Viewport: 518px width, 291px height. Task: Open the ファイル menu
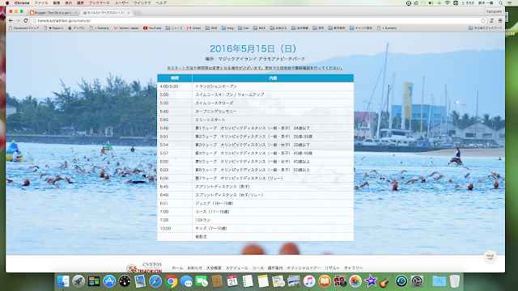41,2
